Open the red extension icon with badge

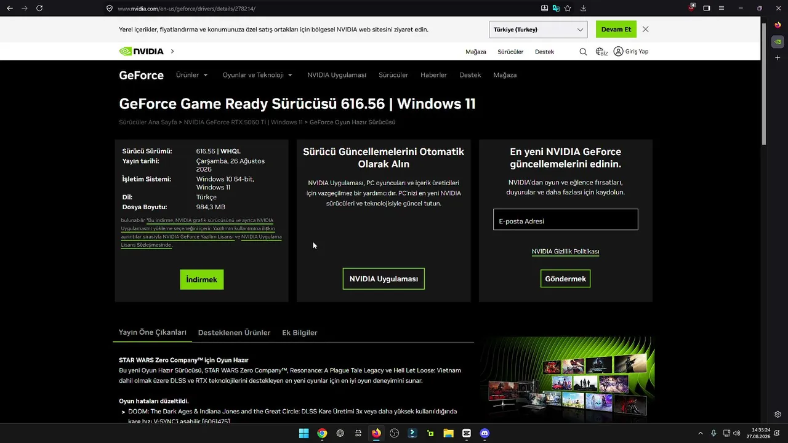click(691, 8)
